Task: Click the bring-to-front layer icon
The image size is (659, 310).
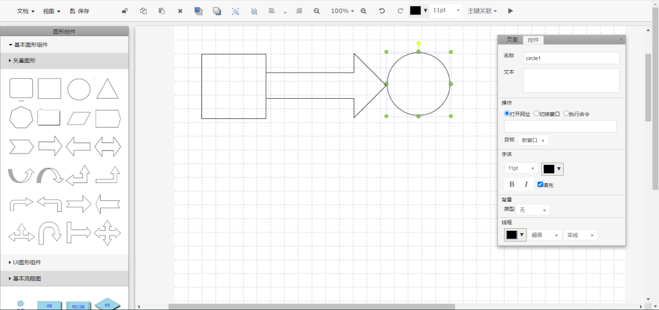Action: [198, 11]
